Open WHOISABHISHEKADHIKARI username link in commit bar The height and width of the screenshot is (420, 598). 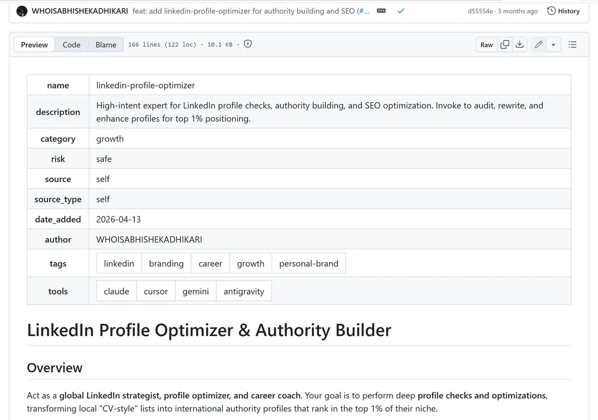pos(79,11)
